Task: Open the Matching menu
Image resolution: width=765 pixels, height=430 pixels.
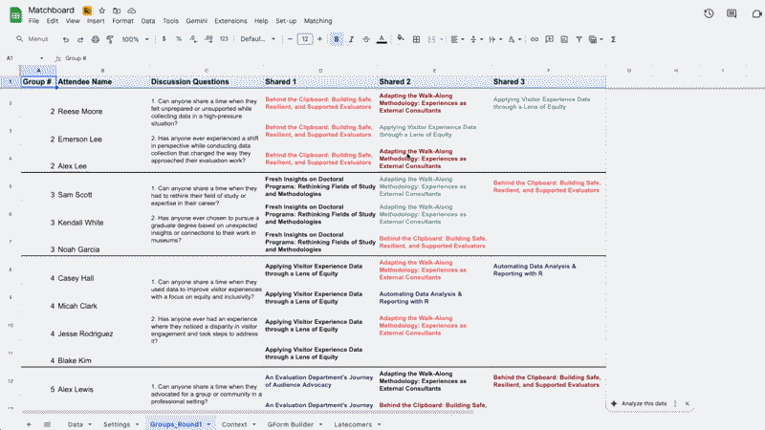Action: [x=317, y=21]
